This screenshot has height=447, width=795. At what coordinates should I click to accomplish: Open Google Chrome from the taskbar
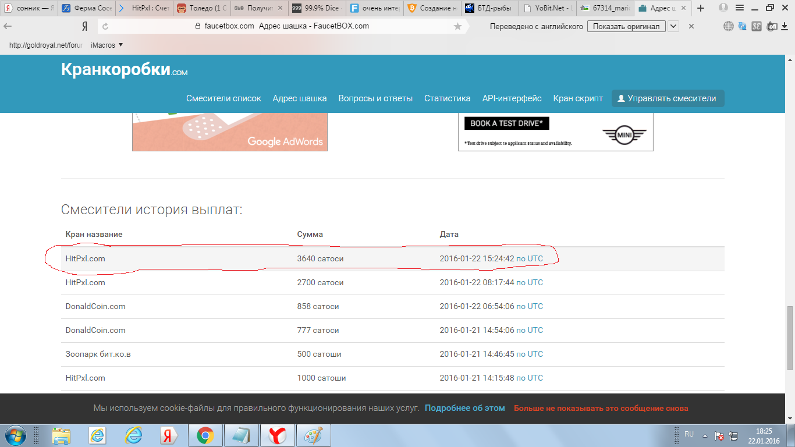point(205,435)
